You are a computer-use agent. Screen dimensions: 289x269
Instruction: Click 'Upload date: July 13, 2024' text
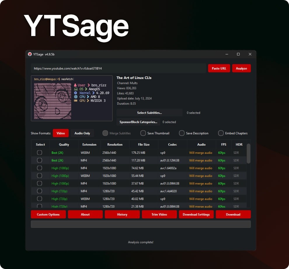[134, 99]
